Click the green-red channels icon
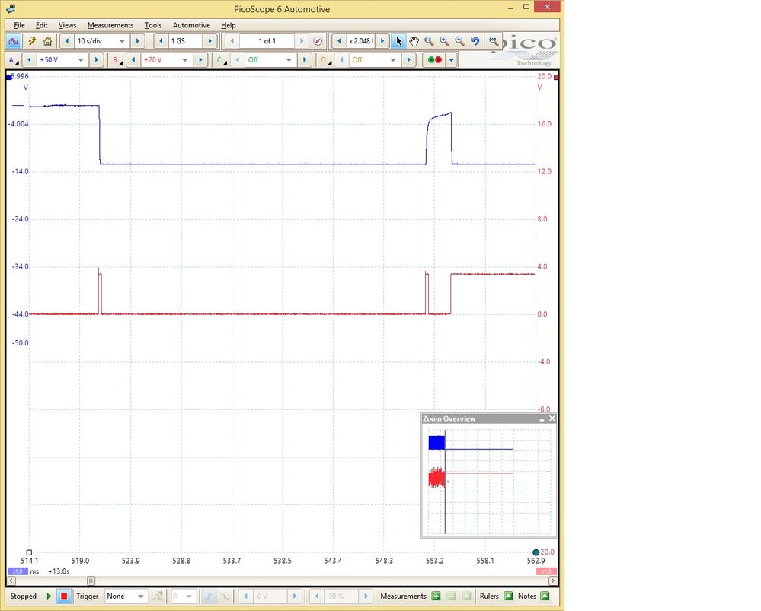Viewport: 761px width, 611px height. 434,60
